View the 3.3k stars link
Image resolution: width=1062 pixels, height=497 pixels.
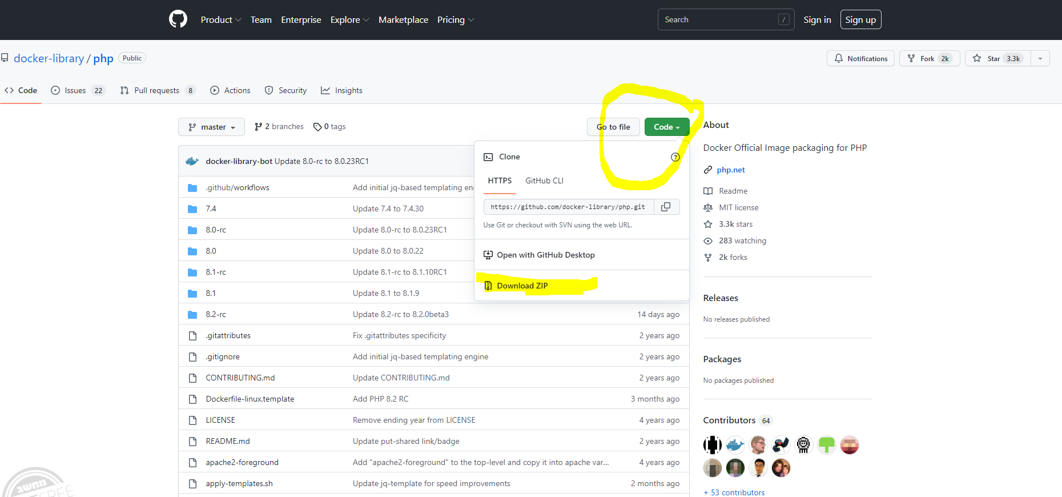(735, 224)
